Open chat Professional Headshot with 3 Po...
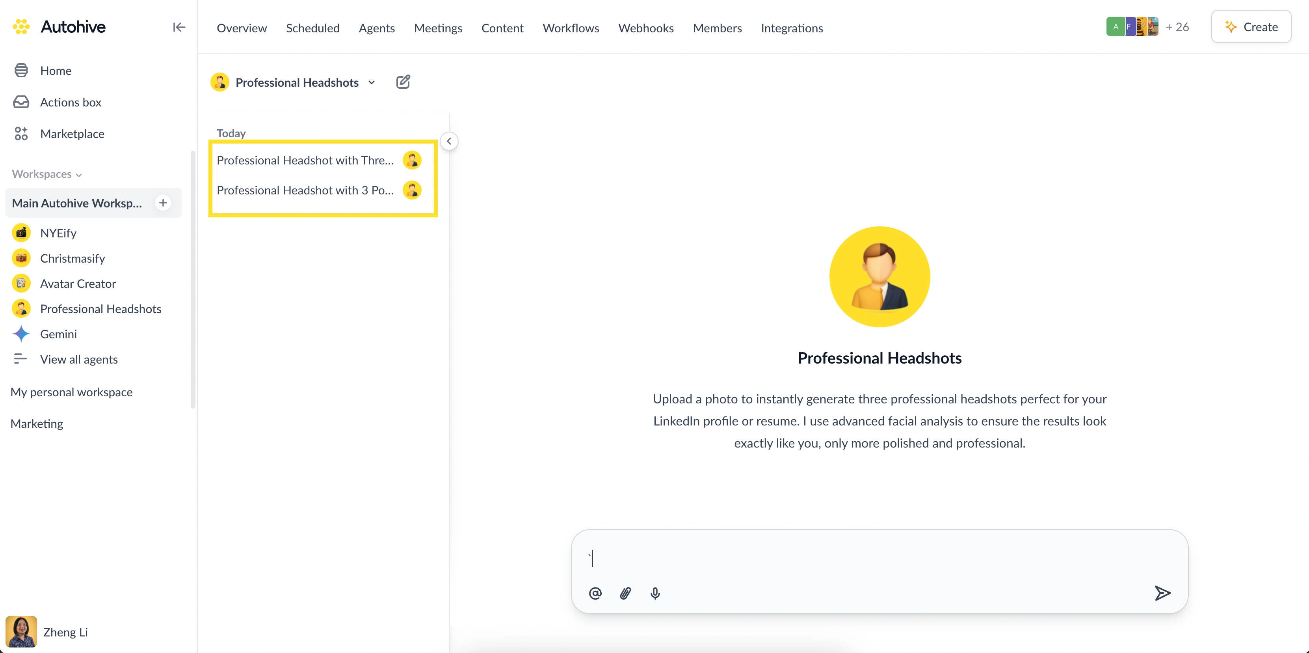Screen dimensions: 1309x653 [305, 190]
